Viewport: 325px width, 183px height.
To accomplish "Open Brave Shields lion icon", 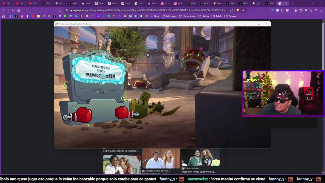I will coord(238,10).
